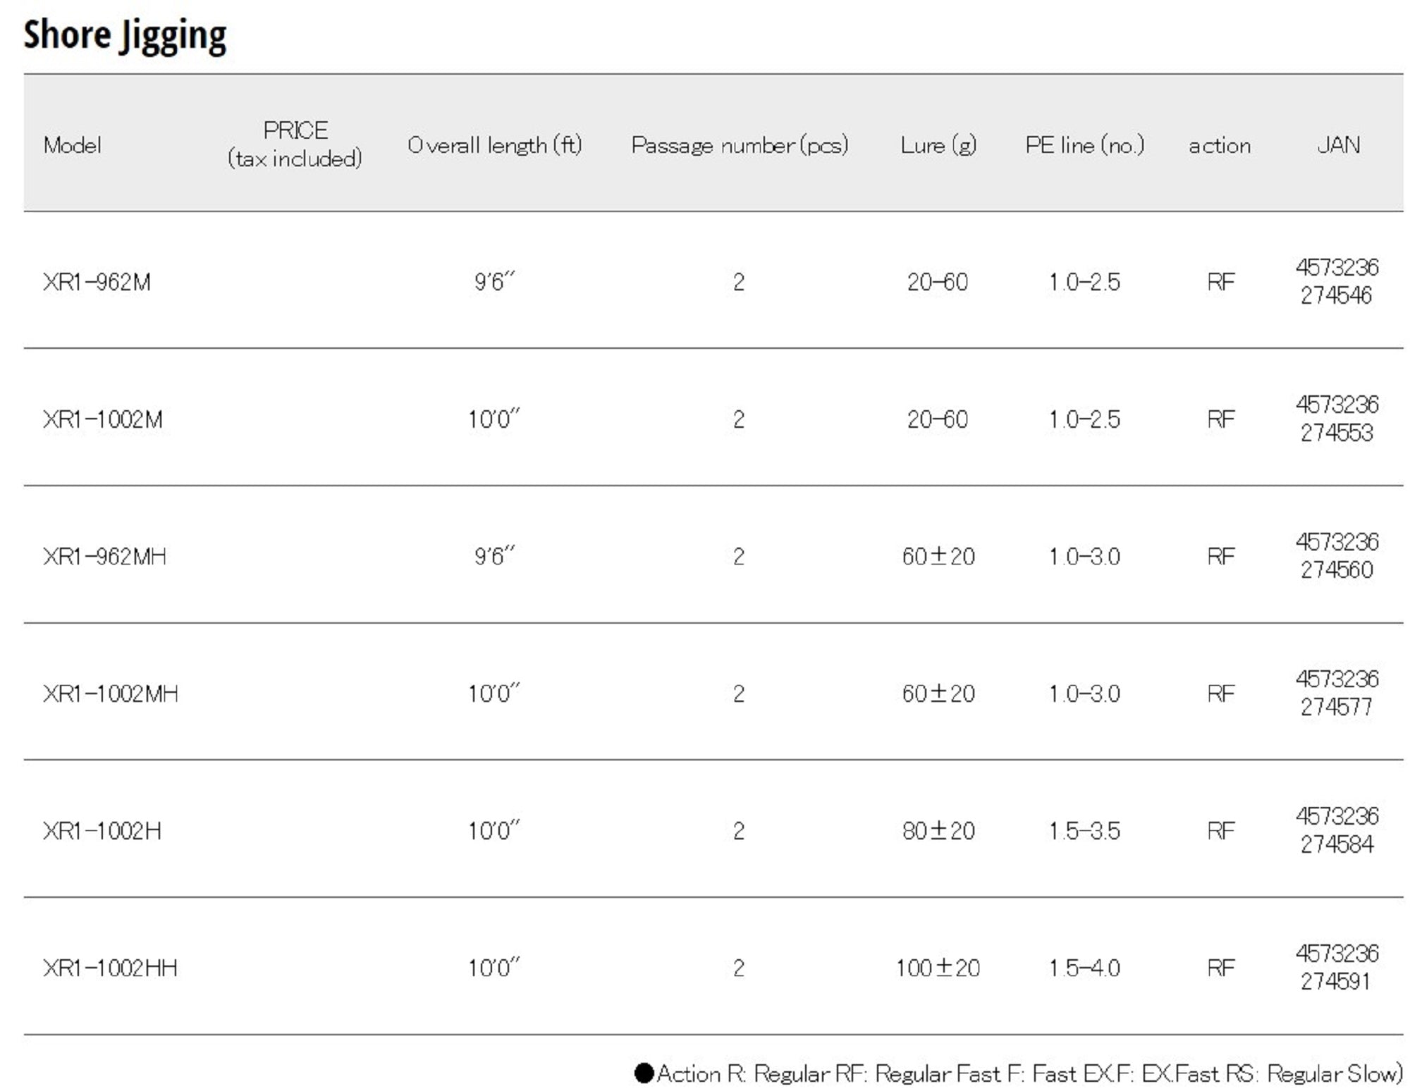
Task: Click the black bullet before Action legend
Action: coord(644,1073)
